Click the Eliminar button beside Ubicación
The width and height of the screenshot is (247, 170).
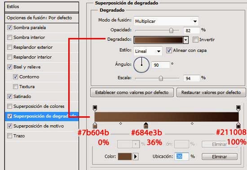(220, 157)
